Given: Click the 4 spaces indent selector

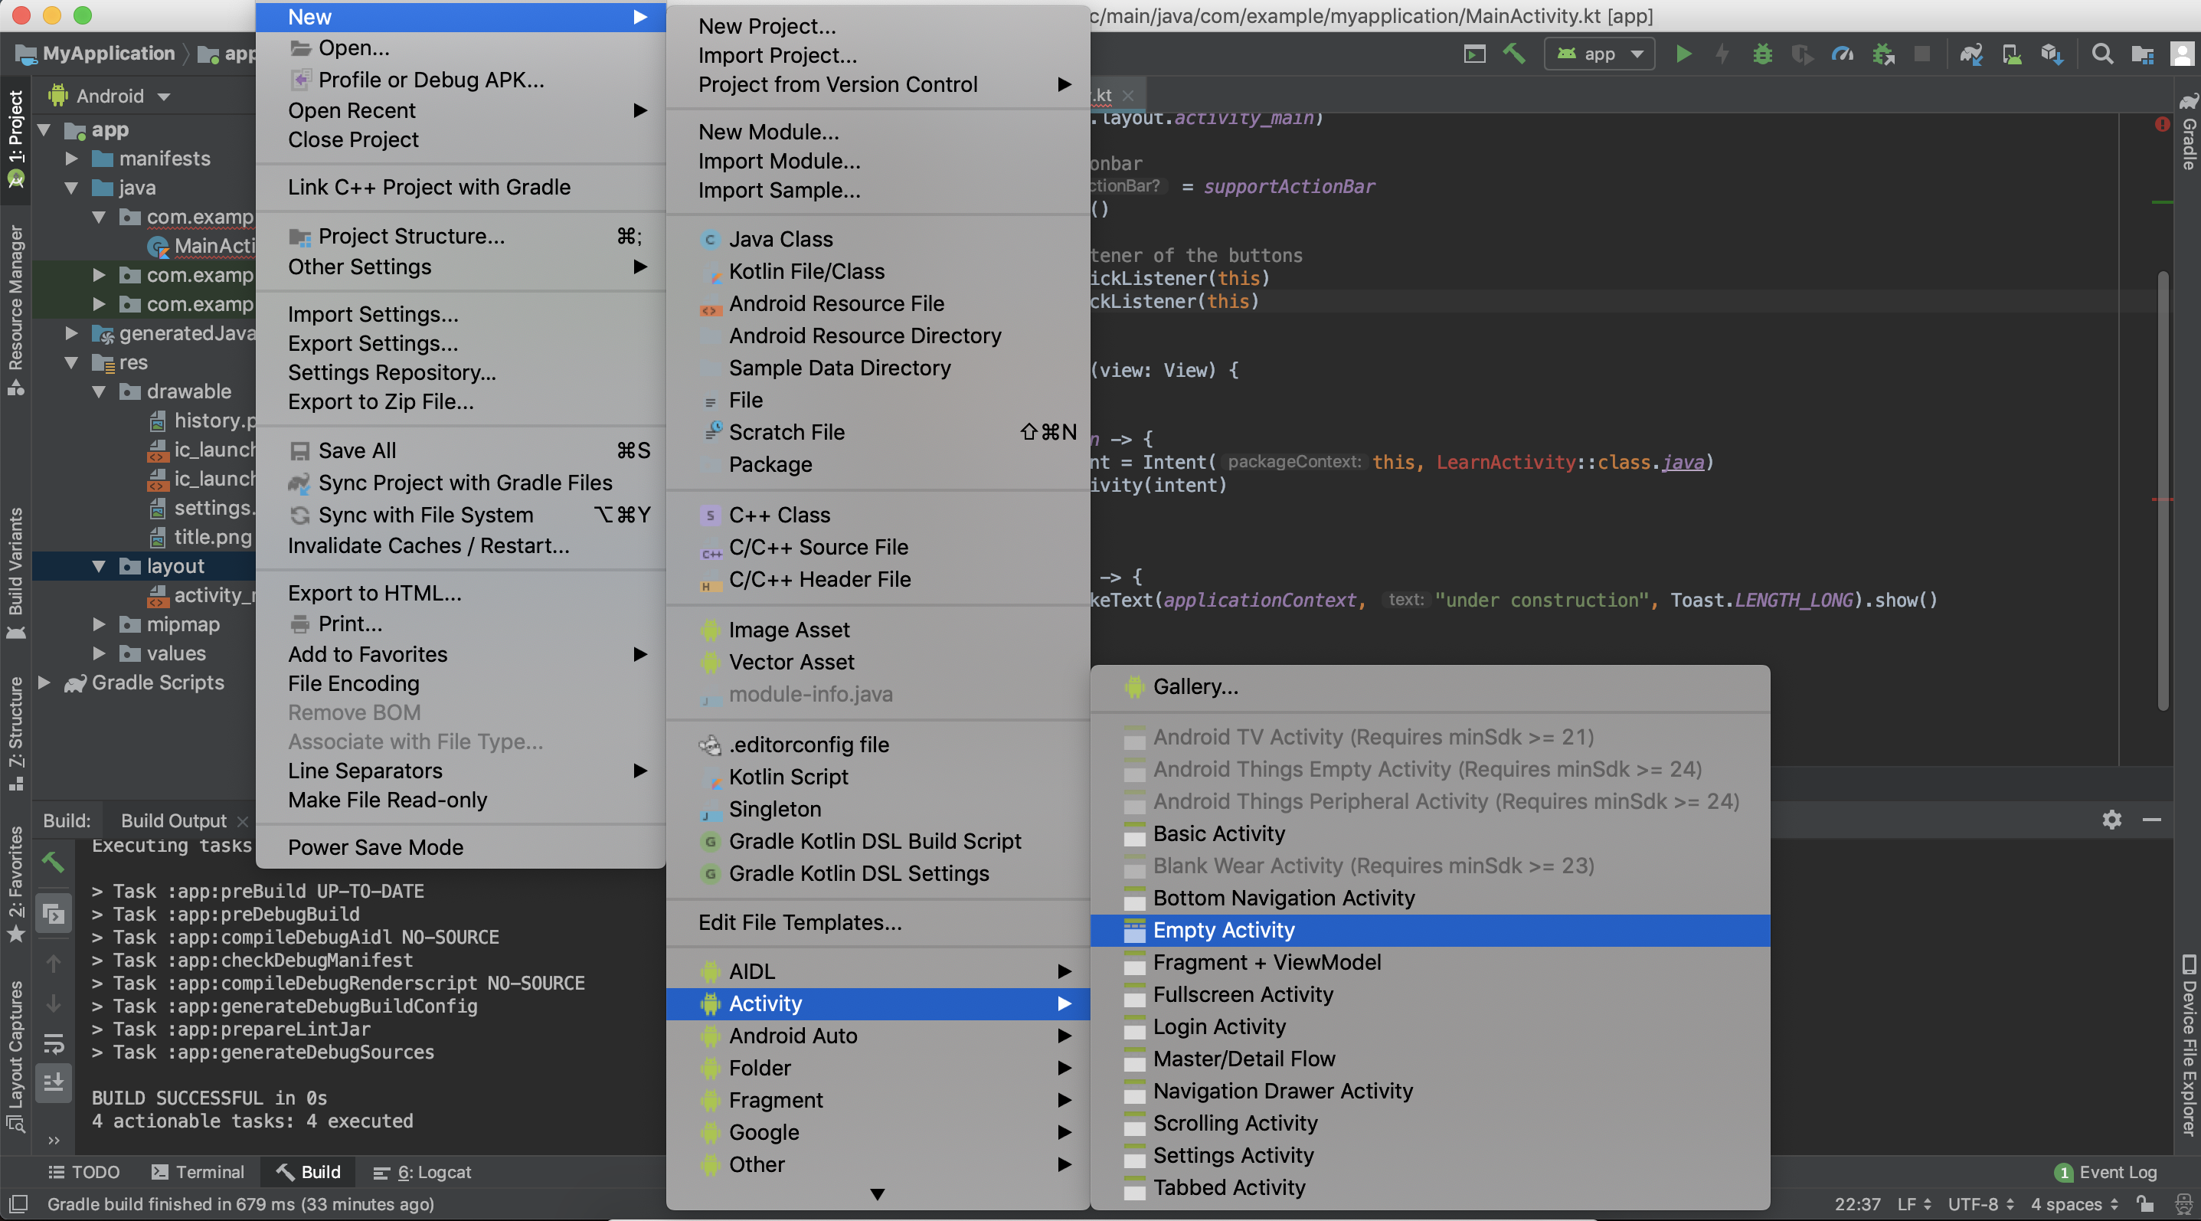Looking at the screenshot, I should [2074, 1204].
